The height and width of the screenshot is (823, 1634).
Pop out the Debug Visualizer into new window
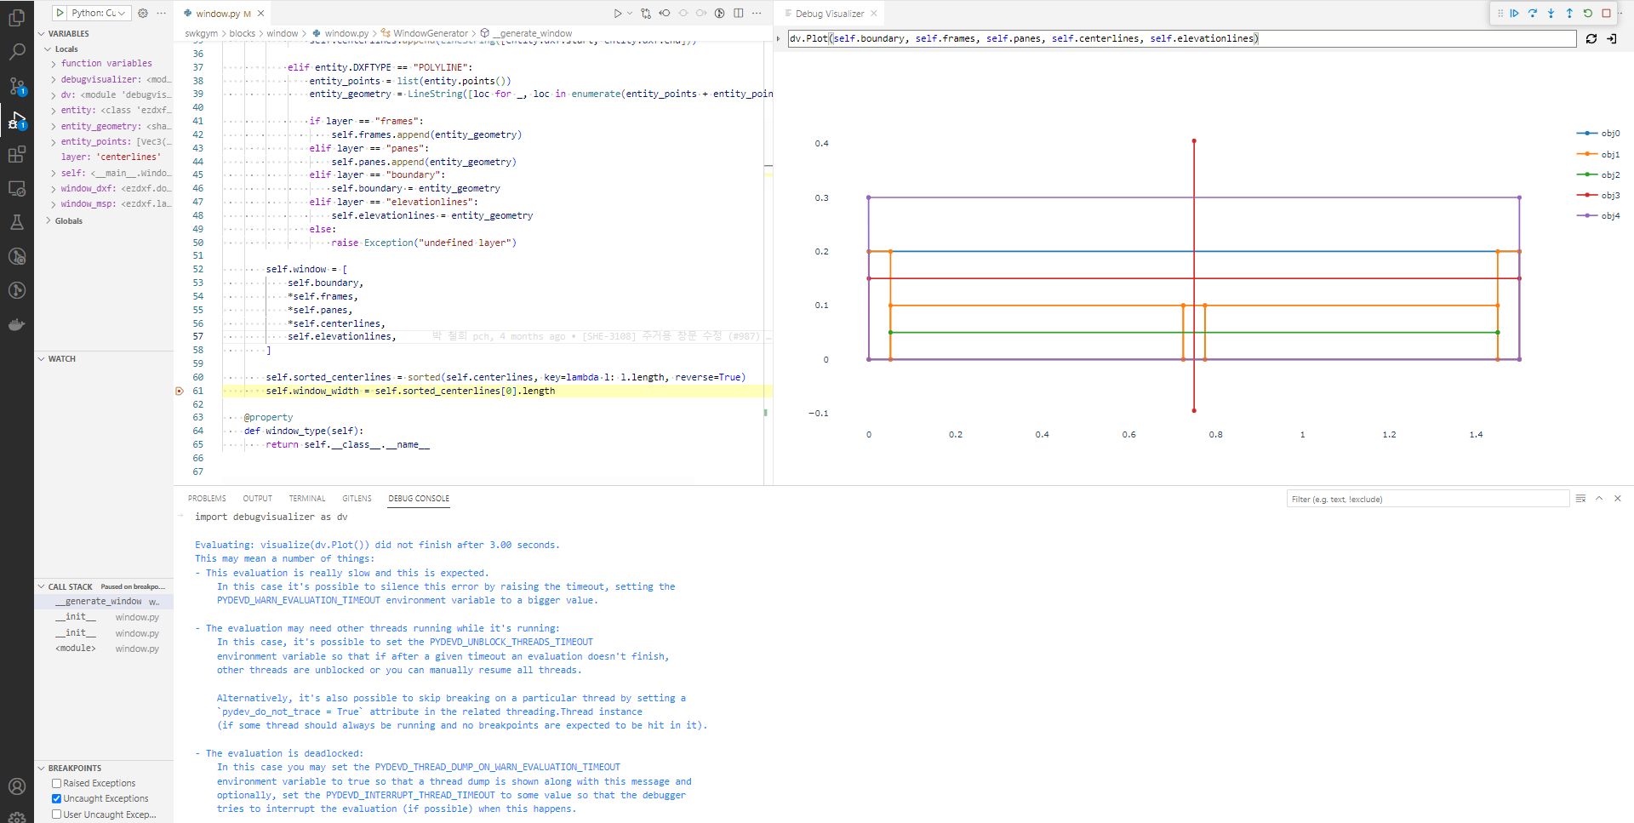tap(1612, 38)
